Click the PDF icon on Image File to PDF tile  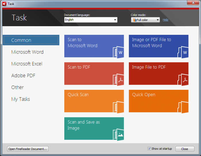(x=183, y=80)
